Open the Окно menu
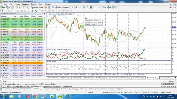The image size is (177, 99). click(40, 4)
